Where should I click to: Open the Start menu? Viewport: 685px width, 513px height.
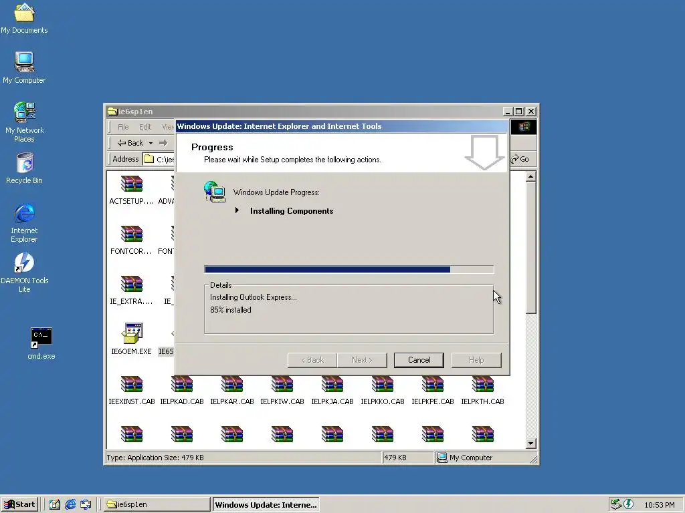coord(19,504)
